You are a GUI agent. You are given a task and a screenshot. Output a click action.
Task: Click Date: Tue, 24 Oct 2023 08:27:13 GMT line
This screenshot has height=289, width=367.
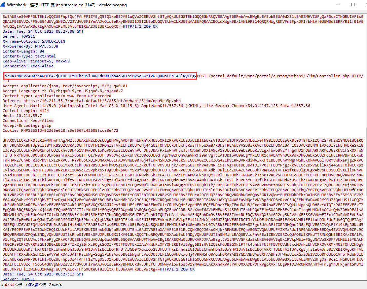(x=43, y=274)
